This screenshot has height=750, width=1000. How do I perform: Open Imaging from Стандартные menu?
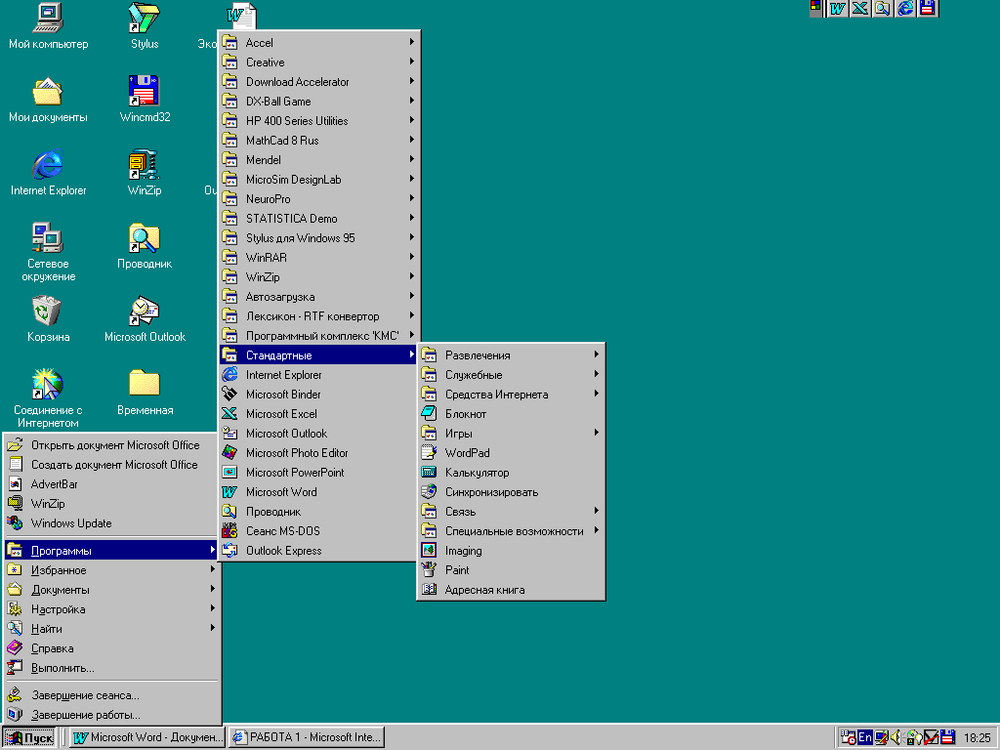click(x=511, y=551)
